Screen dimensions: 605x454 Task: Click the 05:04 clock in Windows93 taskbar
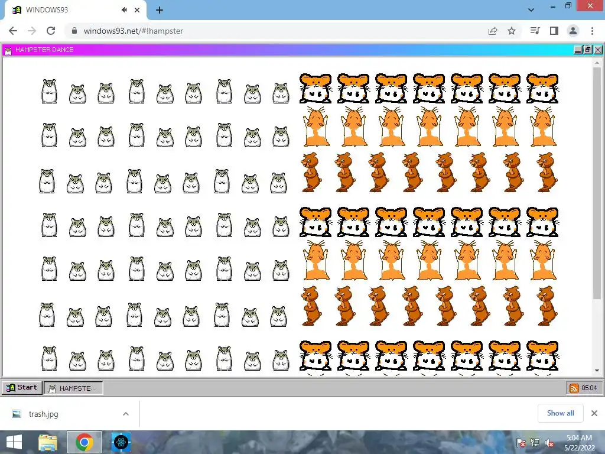[x=589, y=388]
